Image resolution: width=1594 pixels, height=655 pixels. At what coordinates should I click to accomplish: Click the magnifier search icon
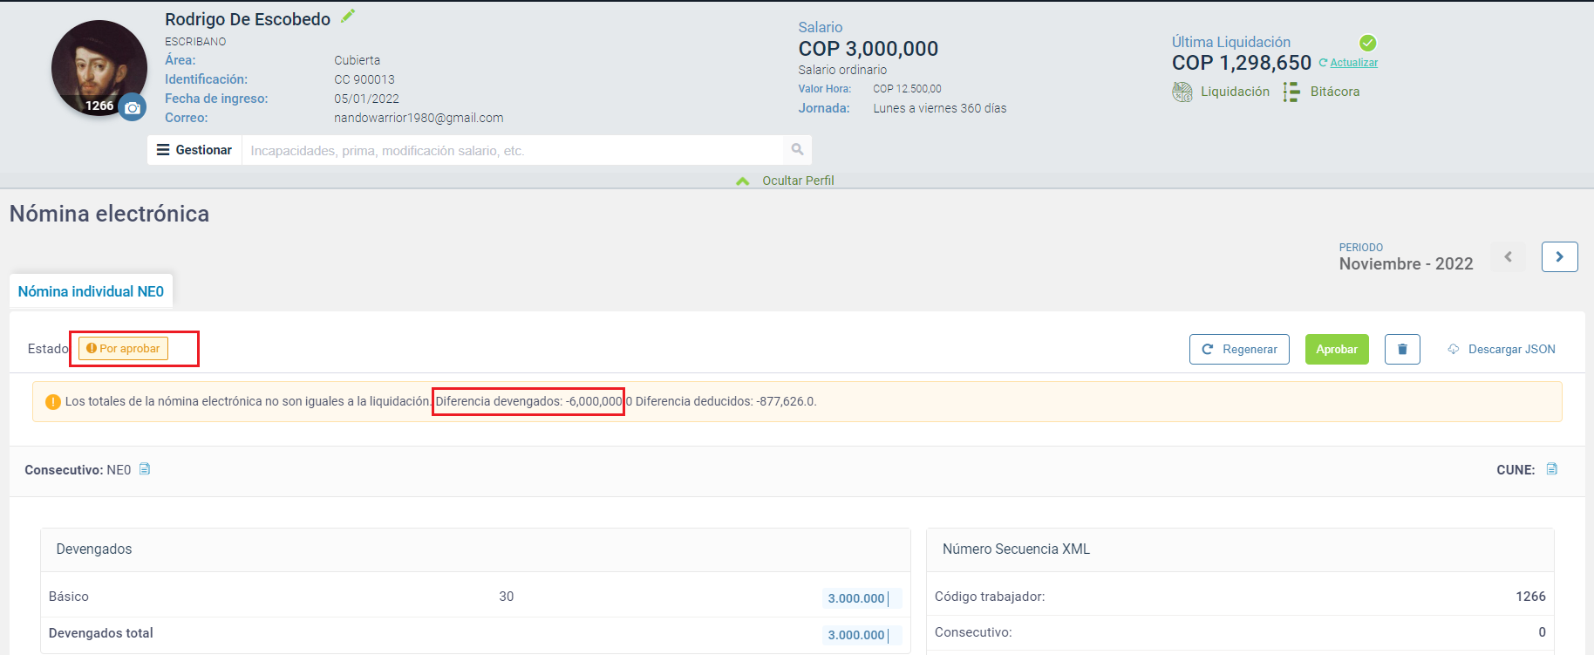coord(797,150)
